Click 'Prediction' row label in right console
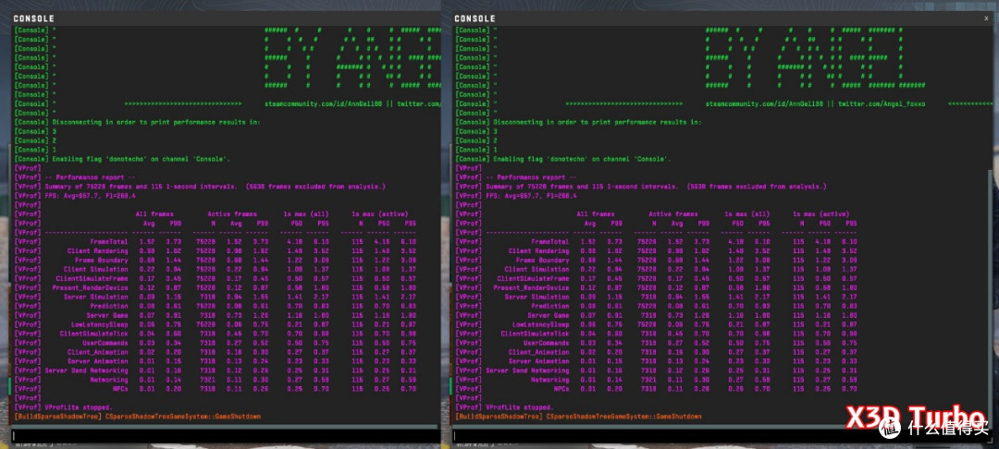 [x=549, y=306]
